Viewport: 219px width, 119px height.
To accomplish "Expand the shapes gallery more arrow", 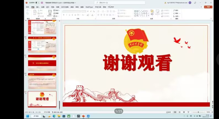I will click(148, 16).
